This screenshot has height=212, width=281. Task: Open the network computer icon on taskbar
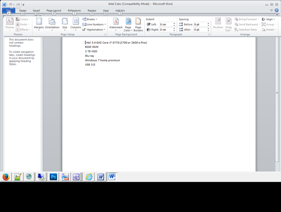41,177
